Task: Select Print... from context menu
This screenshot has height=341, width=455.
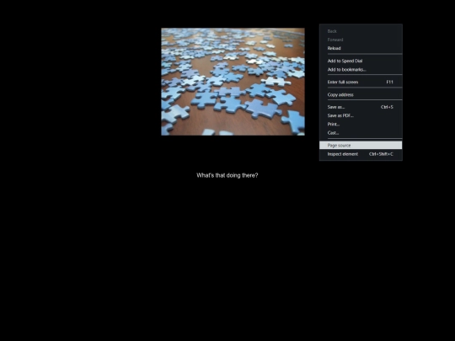Action: click(361, 124)
